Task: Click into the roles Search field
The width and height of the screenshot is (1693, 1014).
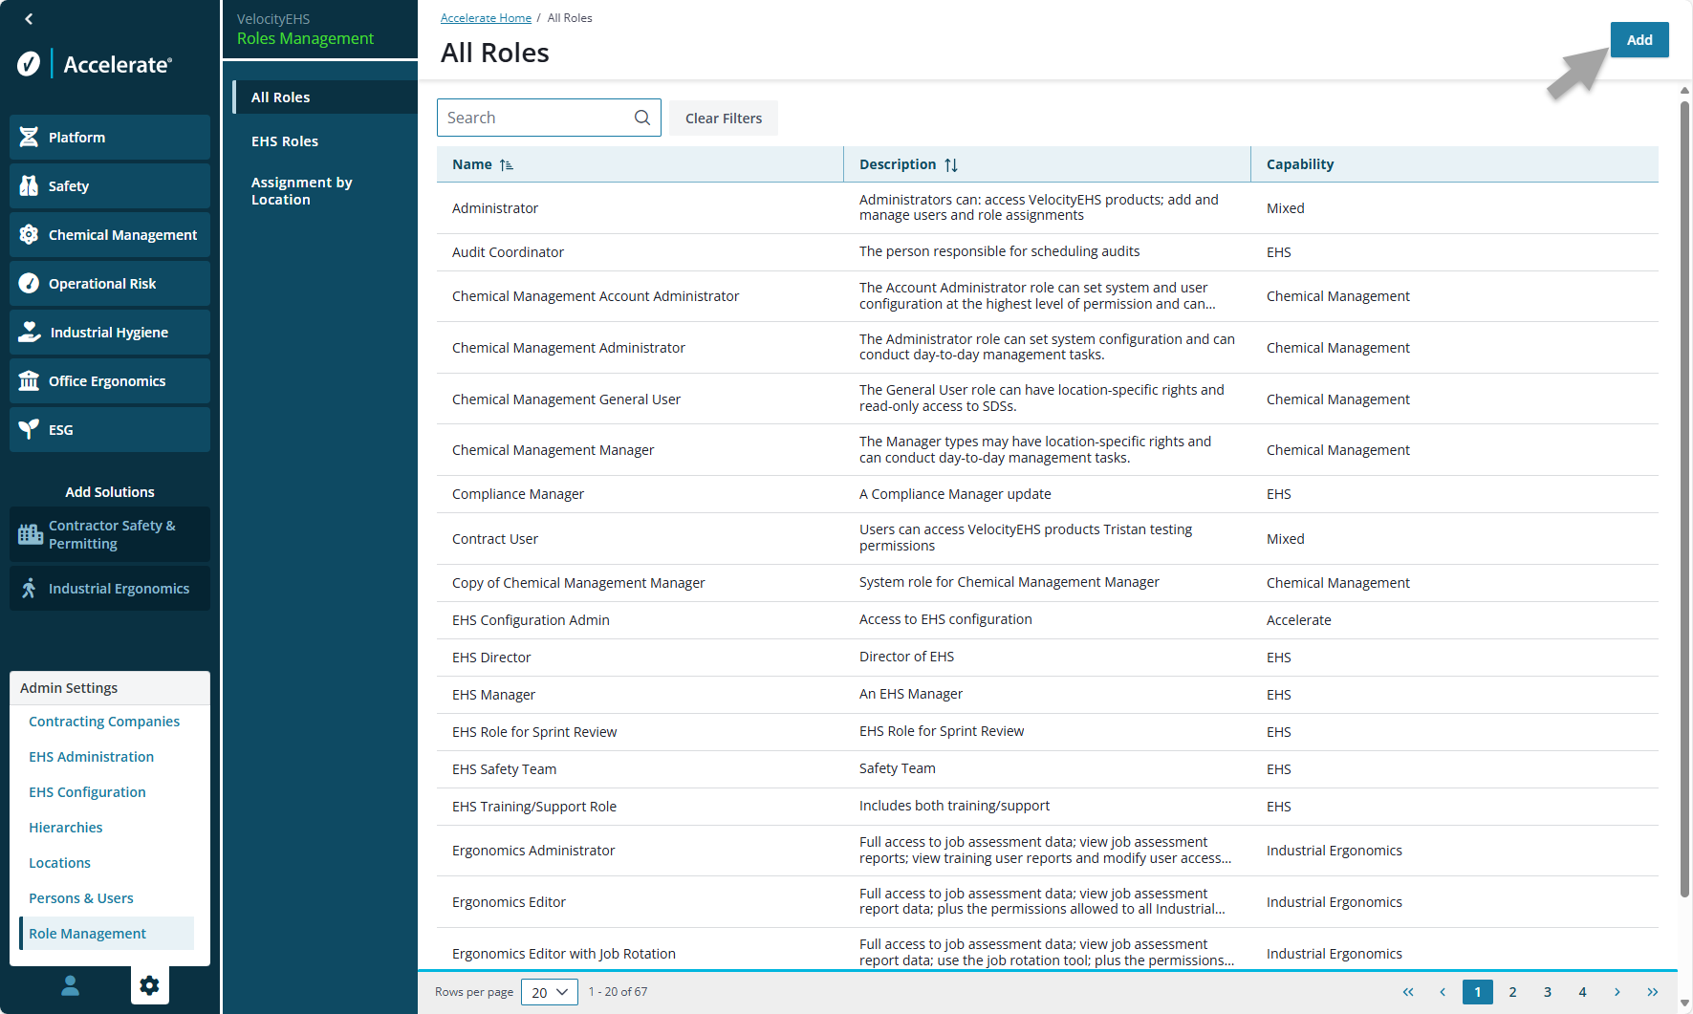Action: 533,118
